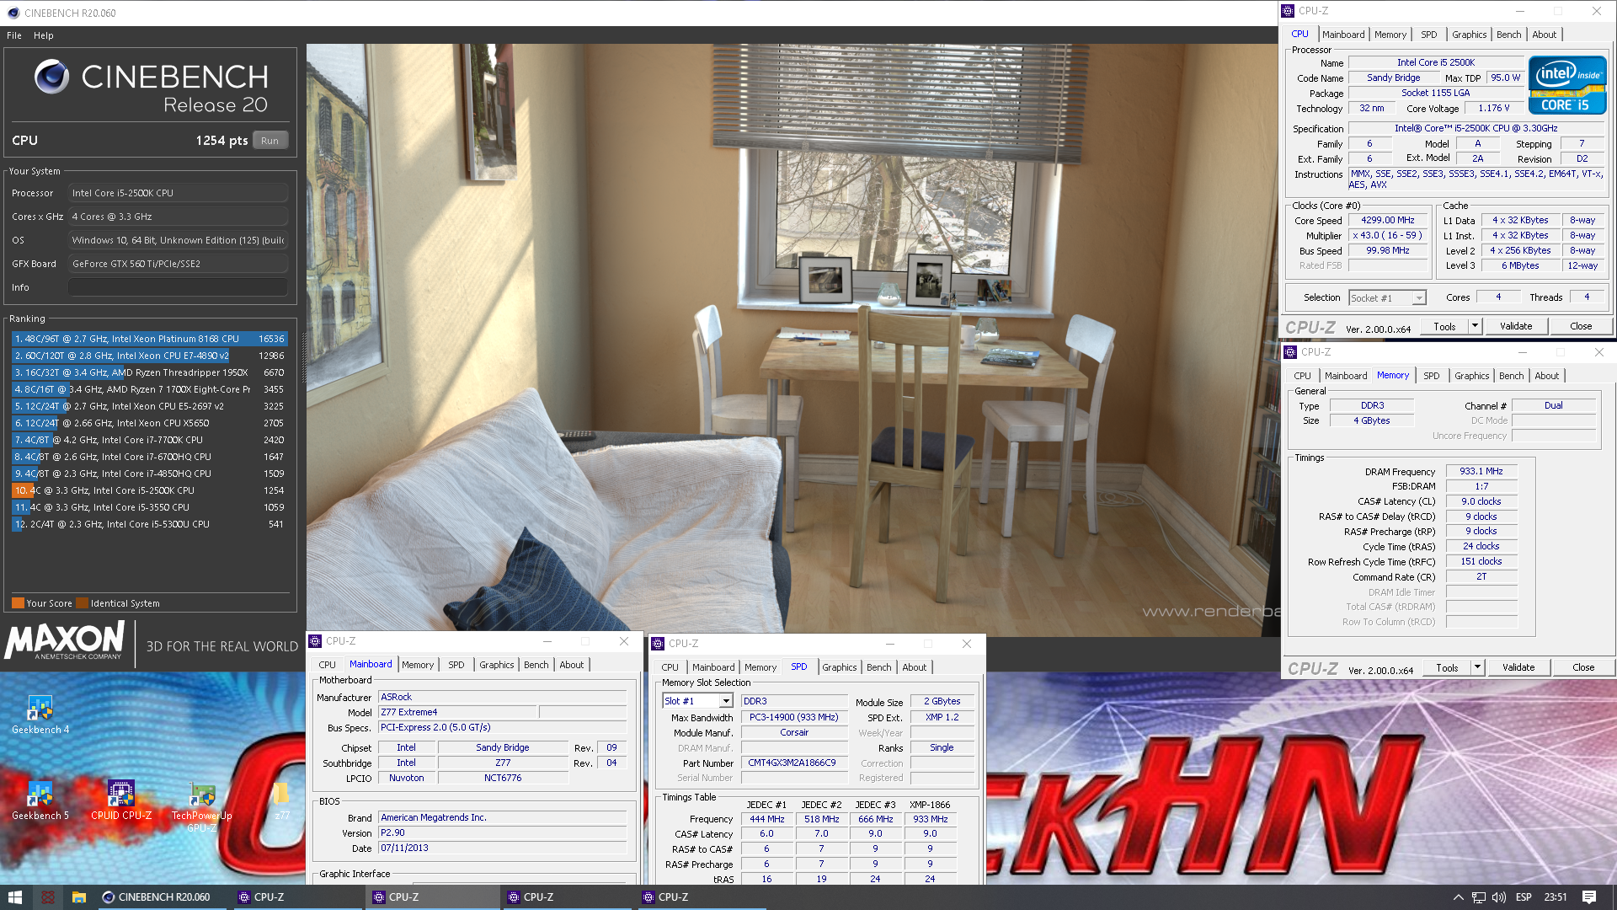This screenshot has width=1617, height=910.
Task: Click Validate in the Memory window
Action: pos(1518,667)
